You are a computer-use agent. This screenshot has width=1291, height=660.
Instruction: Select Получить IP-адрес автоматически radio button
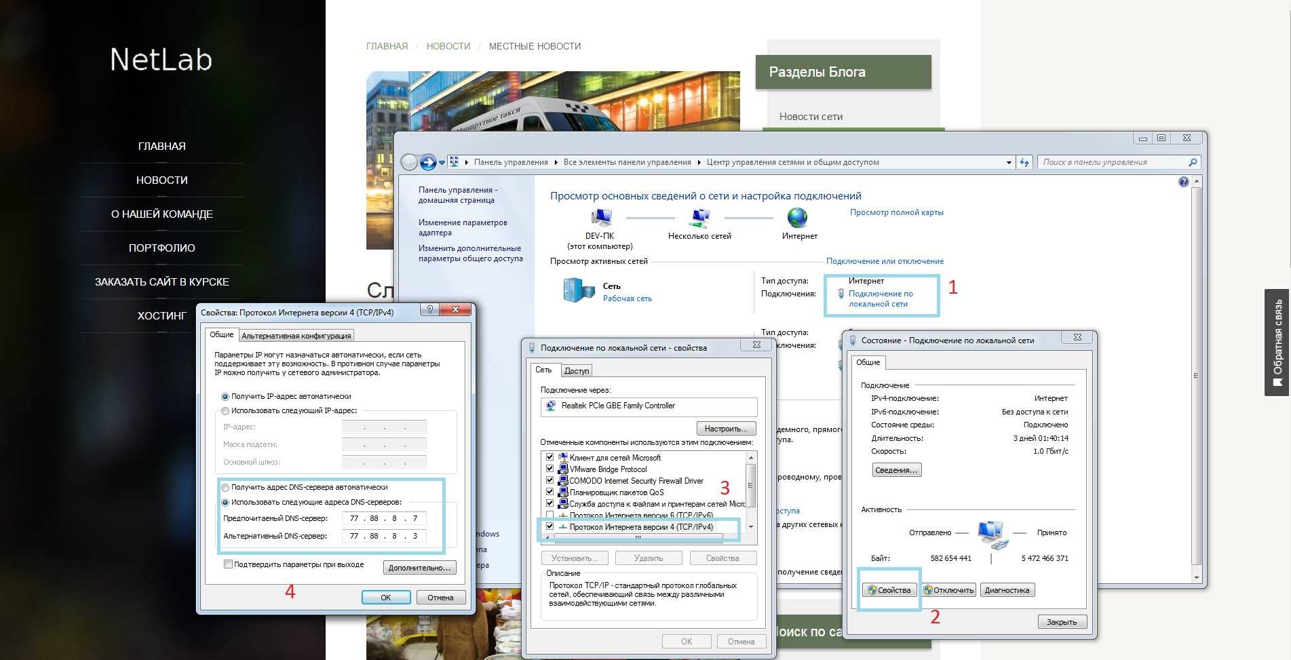[x=225, y=396]
